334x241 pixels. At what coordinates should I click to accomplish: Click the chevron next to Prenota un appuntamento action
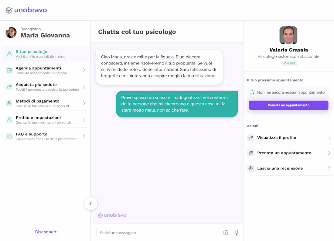pyautogui.click(x=329, y=153)
